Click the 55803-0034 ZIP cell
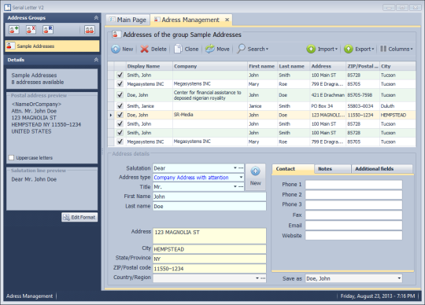425x305 pixels. [x=363, y=106]
